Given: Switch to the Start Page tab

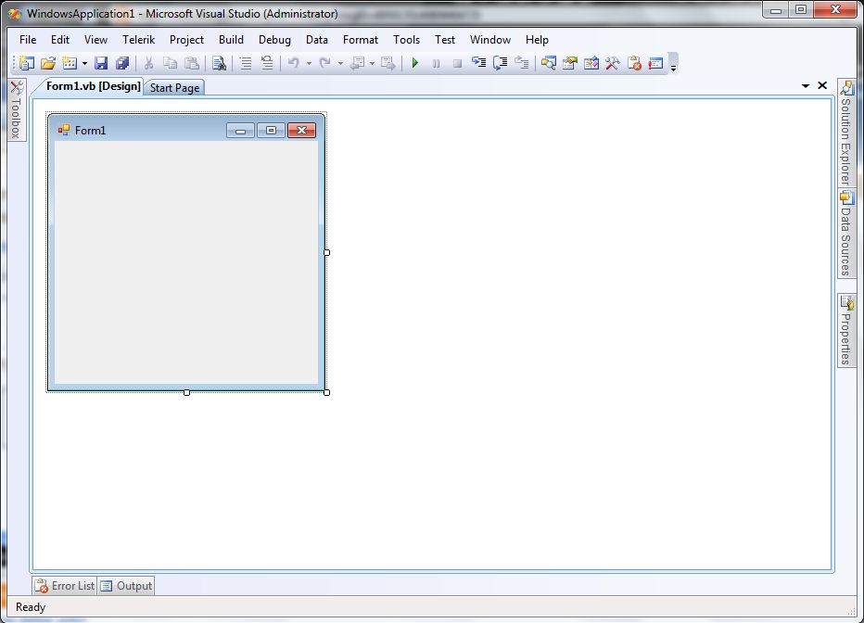Looking at the screenshot, I should (x=174, y=87).
